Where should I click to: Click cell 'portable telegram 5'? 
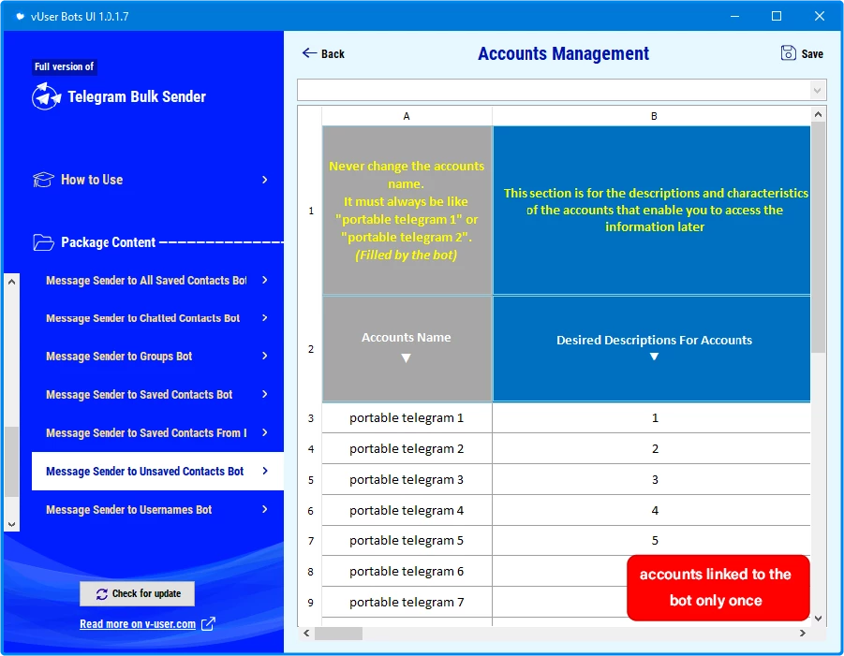[x=407, y=540]
